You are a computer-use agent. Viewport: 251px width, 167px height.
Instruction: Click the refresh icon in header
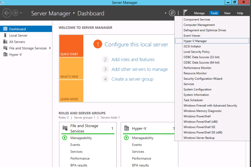(x=172, y=13)
